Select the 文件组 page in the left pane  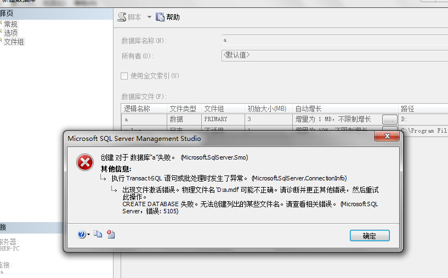pyautogui.click(x=14, y=42)
